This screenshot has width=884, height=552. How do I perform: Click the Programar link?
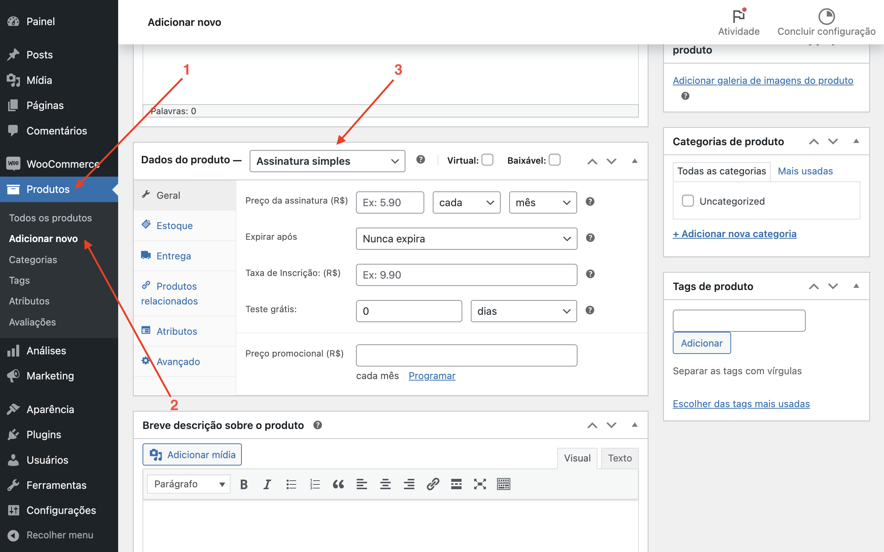pyautogui.click(x=432, y=376)
